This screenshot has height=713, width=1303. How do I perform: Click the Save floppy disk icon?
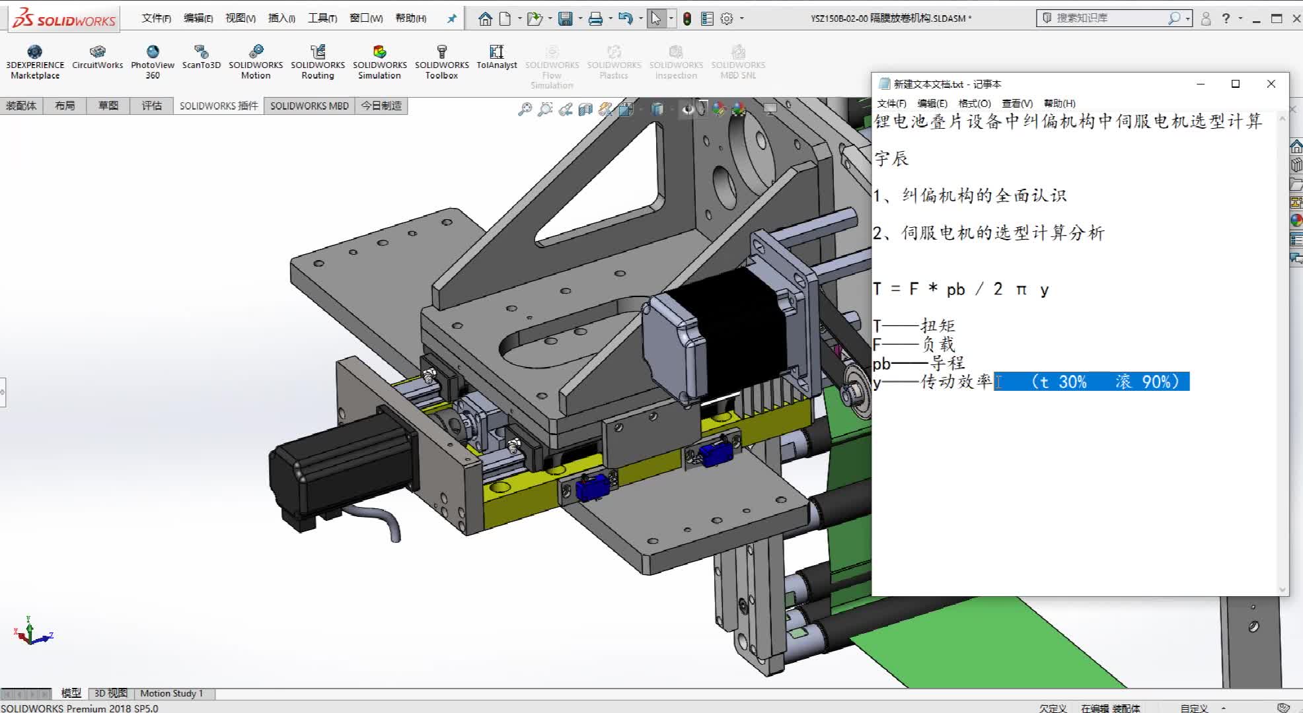[565, 18]
